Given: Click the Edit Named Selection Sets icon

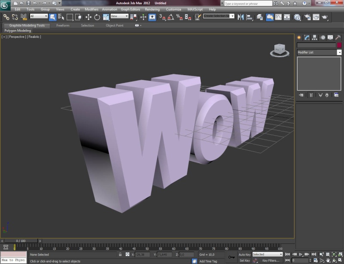Looking at the screenshot, I should coord(198,17).
